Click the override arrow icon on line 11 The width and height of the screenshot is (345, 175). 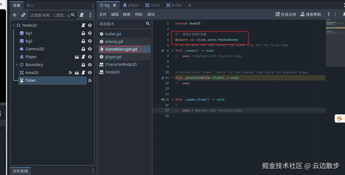click(x=163, y=78)
